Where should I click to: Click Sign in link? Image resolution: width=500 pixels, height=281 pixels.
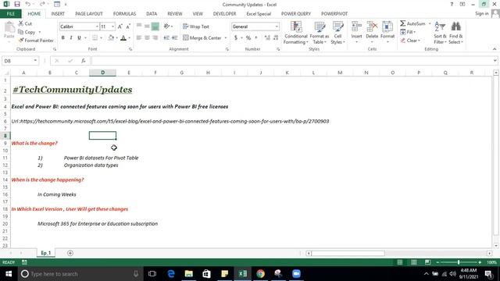click(x=482, y=13)
